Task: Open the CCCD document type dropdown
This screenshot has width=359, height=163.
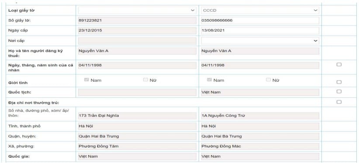Action: (x=260, y=10)
